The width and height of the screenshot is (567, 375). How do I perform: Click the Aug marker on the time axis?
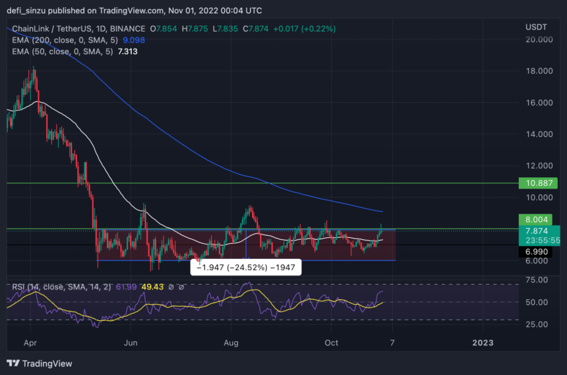(x=231, y=342)
